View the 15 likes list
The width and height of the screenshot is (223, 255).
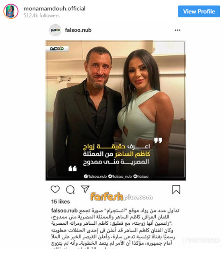(61, 202)
